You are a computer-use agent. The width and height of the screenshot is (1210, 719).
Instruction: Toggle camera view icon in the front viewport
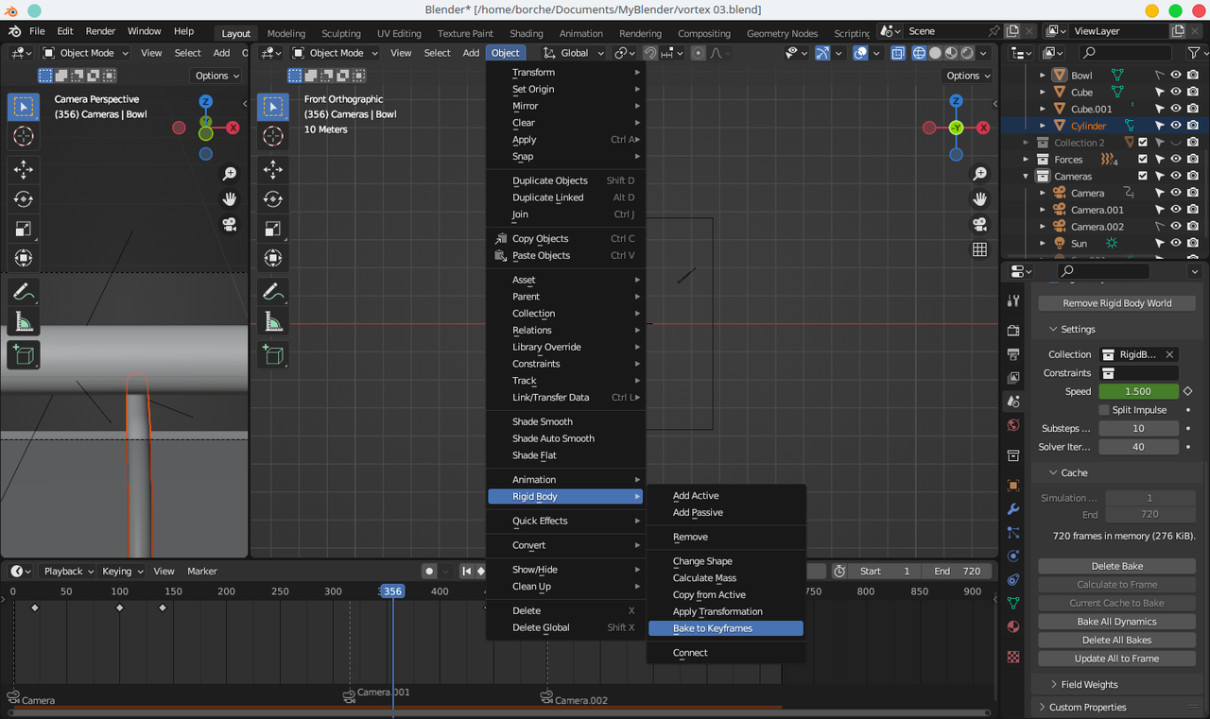[x=979, y=225]
